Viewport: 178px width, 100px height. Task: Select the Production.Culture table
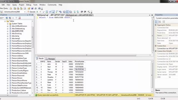coord(19,90)
